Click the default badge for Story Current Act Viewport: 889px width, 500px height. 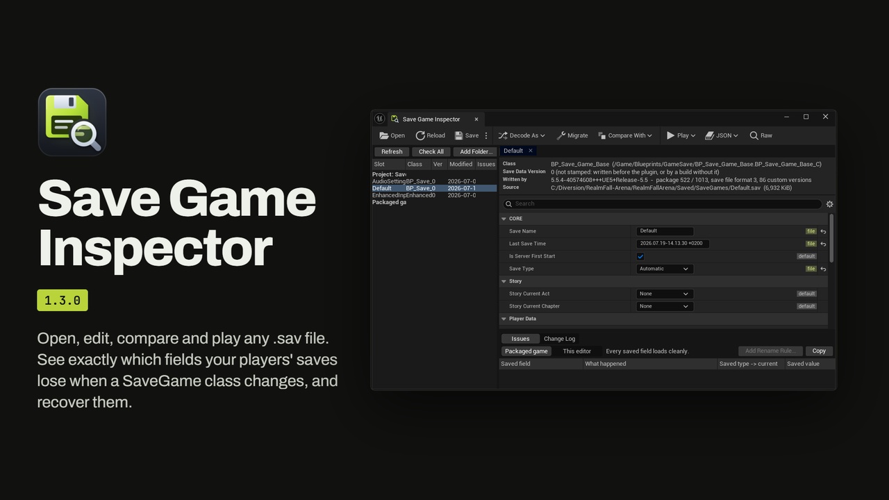(806, 294)
